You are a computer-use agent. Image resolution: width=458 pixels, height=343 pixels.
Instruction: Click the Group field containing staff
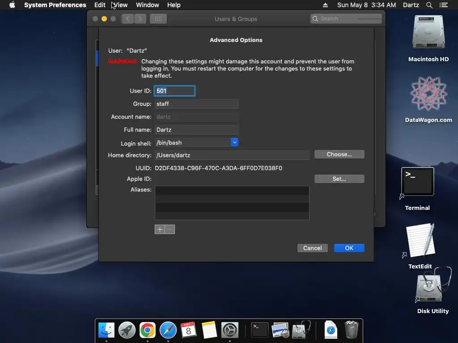coord(197,104)
